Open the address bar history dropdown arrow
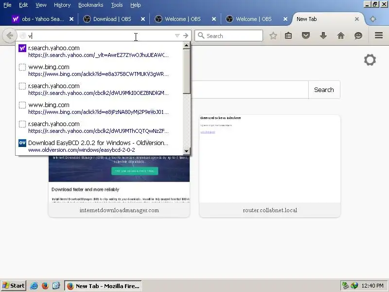 pyautogui.click(x=177, y=36)
